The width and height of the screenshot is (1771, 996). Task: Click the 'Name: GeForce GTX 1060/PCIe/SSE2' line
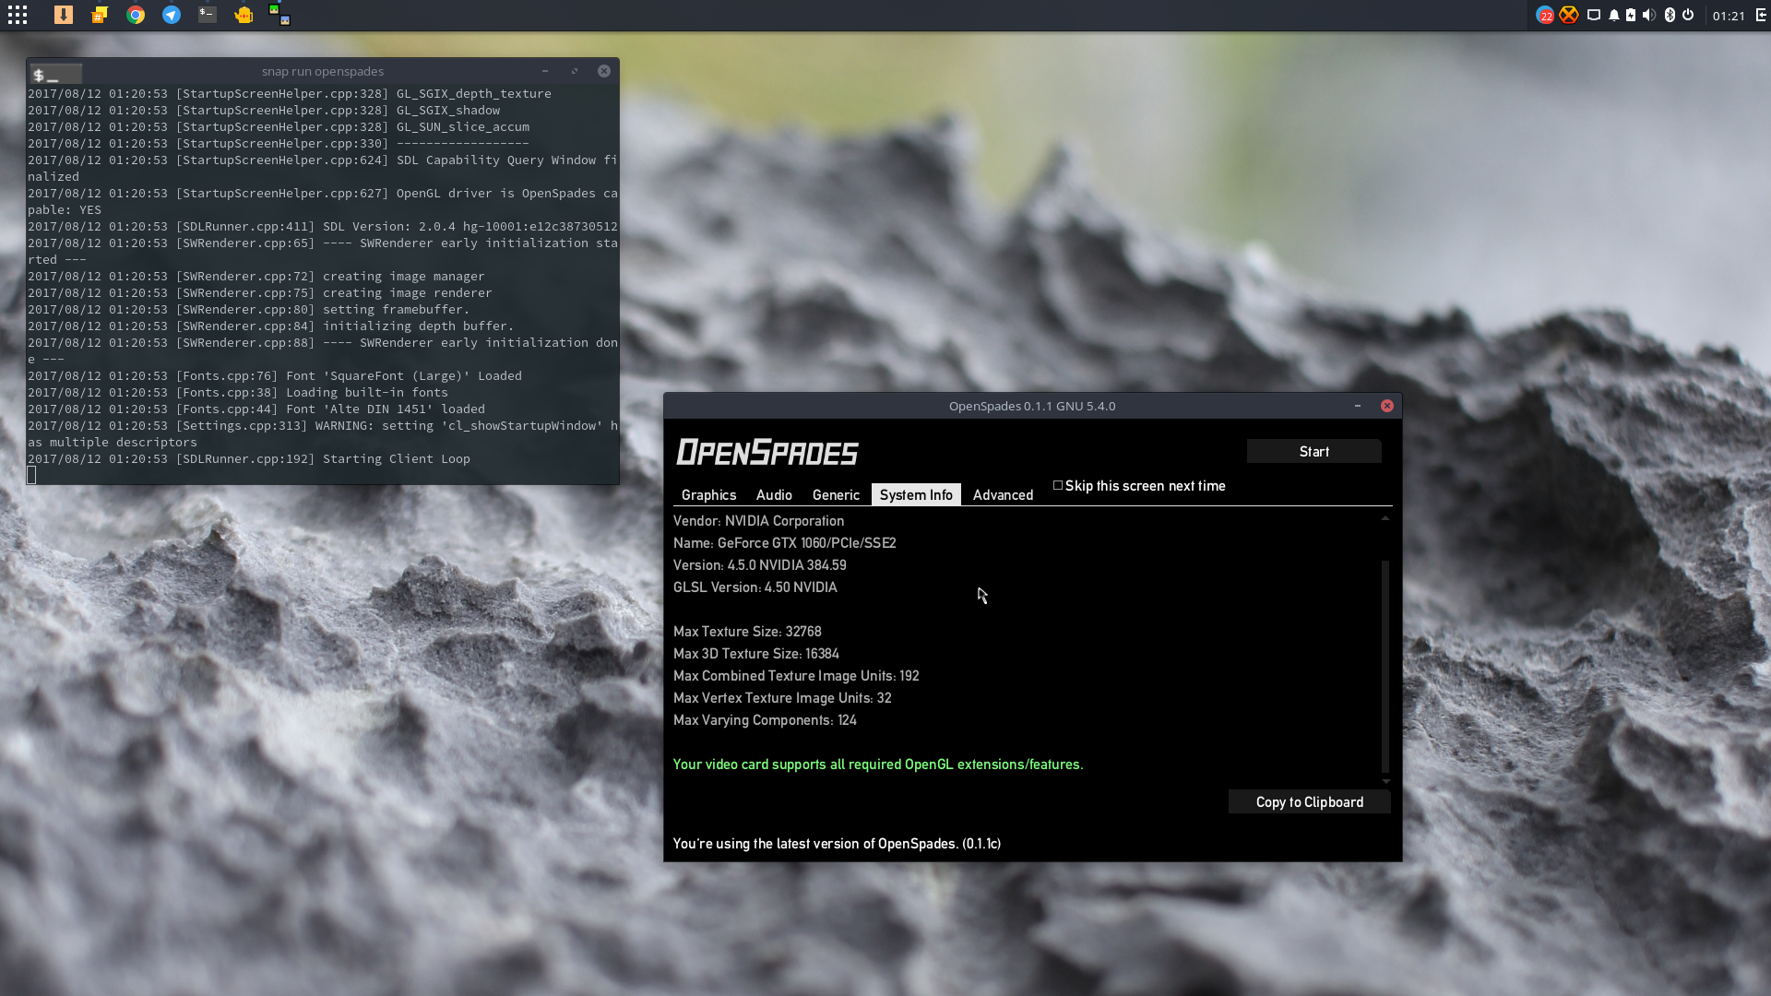(x=784, y=543)
